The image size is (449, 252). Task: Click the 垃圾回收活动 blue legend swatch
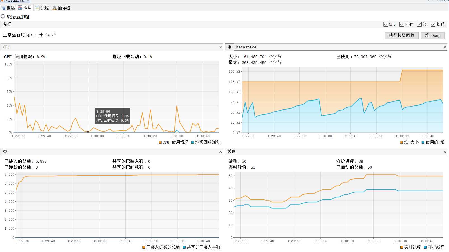tap(193, 142)
